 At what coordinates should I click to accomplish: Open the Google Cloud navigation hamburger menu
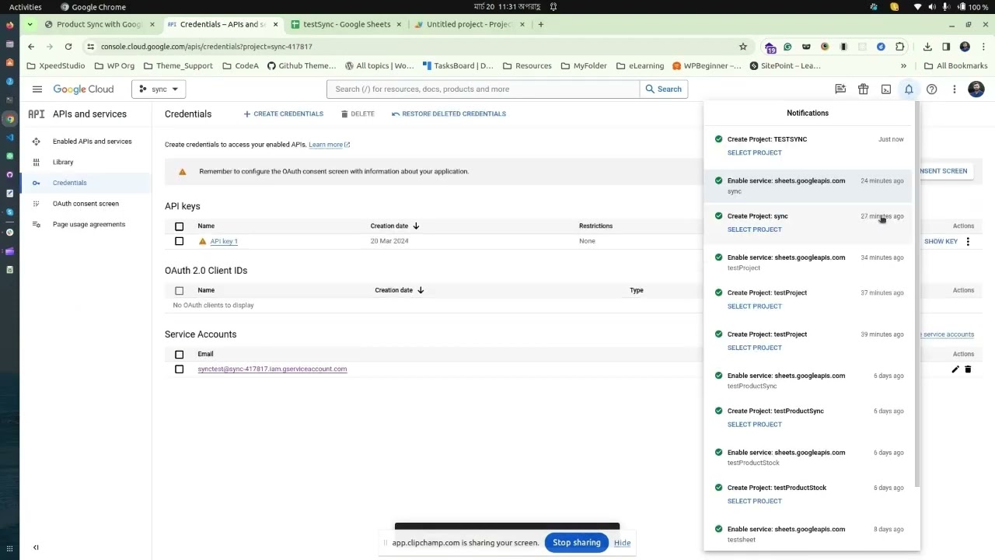[x=37, y=89]
